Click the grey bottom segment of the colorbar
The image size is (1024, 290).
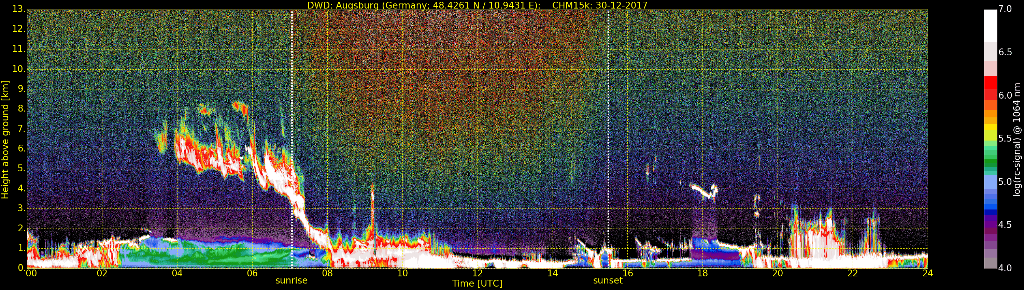tap(990, 263)
